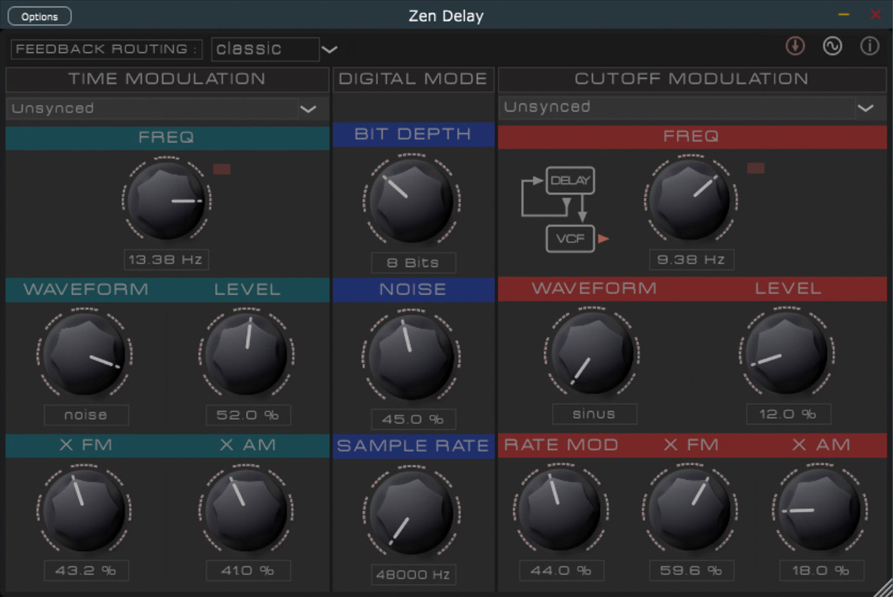Click the Sample Rate knob

tap(412, 512)
